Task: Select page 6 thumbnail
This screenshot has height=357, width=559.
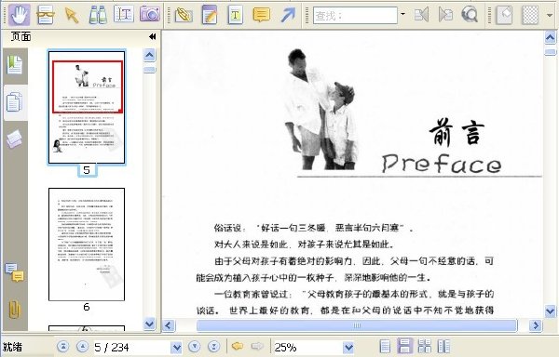Action: tap(87, 245)
